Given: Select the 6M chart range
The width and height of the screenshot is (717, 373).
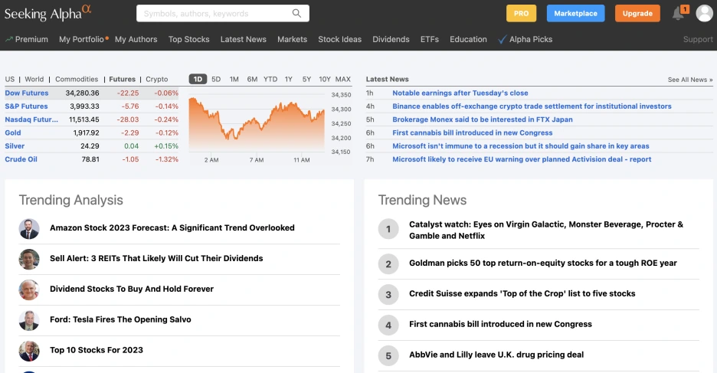Looking at the screenshot, I should pos(252,79).
